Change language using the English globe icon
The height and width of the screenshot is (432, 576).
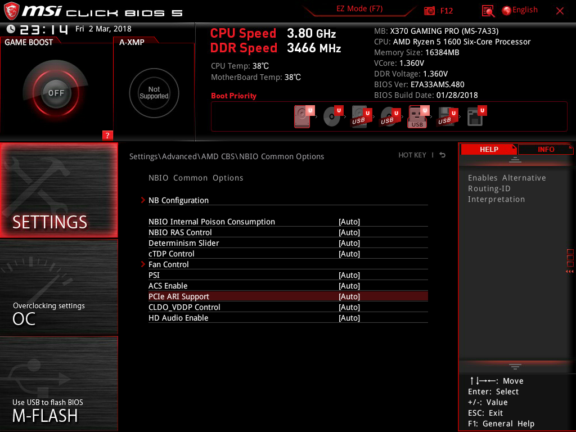tap(520, 10)
